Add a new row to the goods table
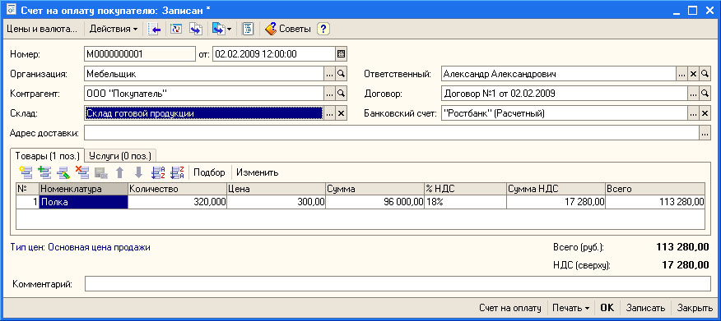This screenshot has width=721, height=321. click(x=26, y=173)
